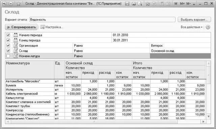The height and width of the screenshot is (129, 216).
Task: Click the Вариант отчета input field
Action: [x=102, y=19]
